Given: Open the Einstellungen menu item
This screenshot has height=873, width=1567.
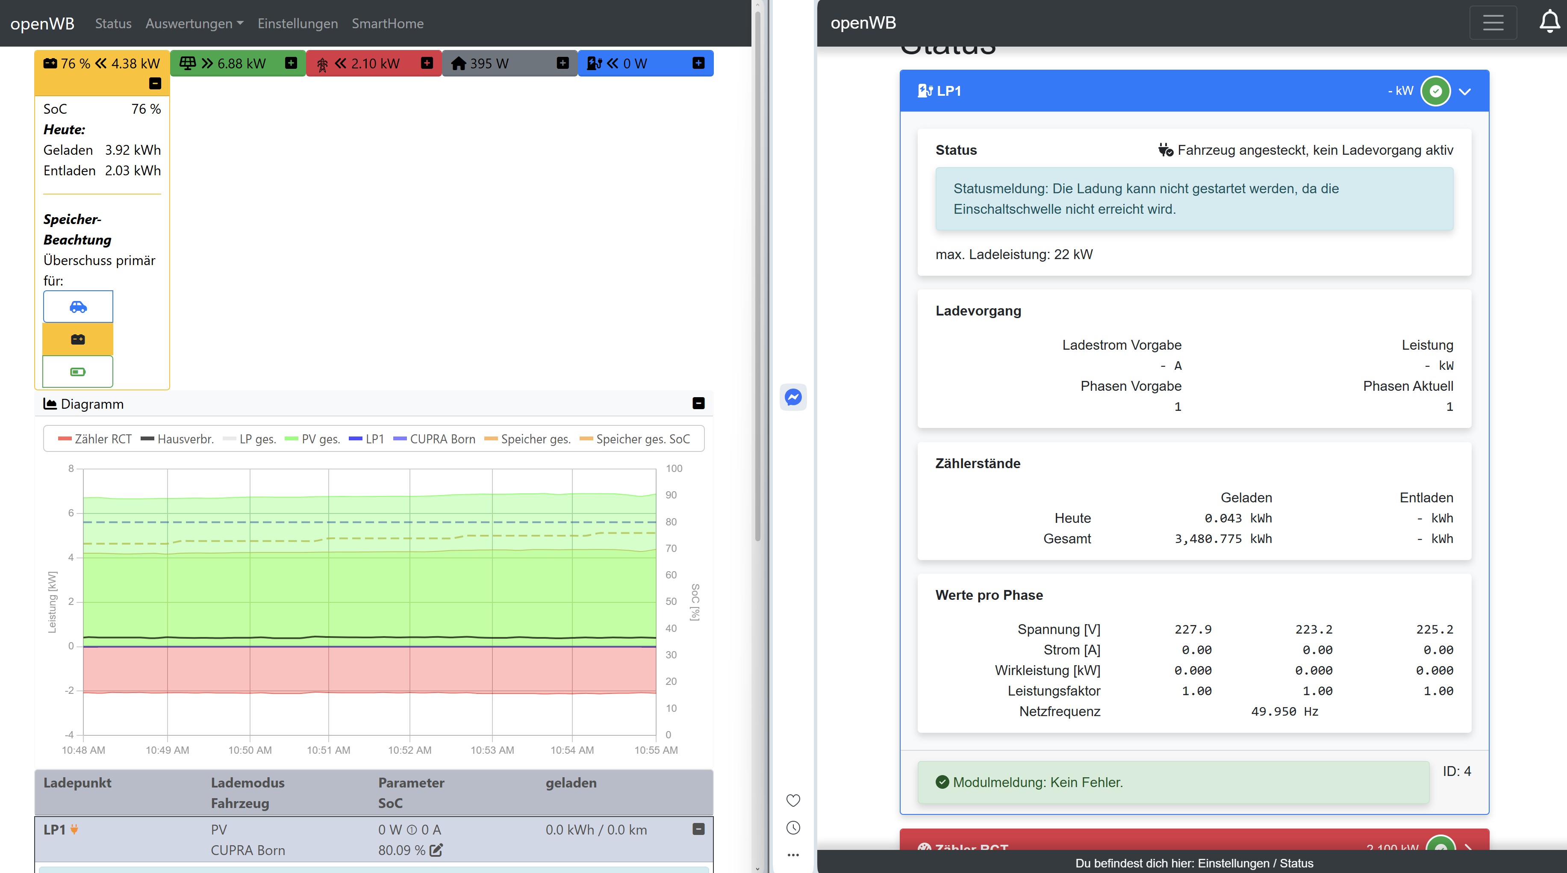Looking at the screenshot, I should click(x=297, y=23).
